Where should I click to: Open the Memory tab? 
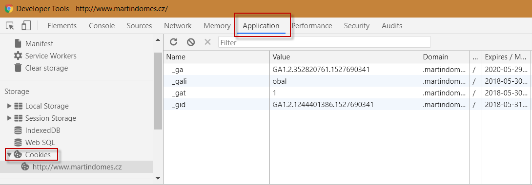click(217, 26)
